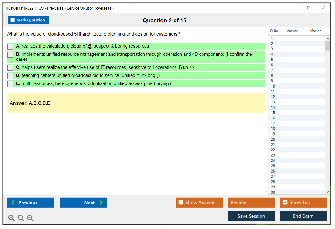Select question 7 row in list
This screenshot has width=335, height=229.
(x=272, y=70)
